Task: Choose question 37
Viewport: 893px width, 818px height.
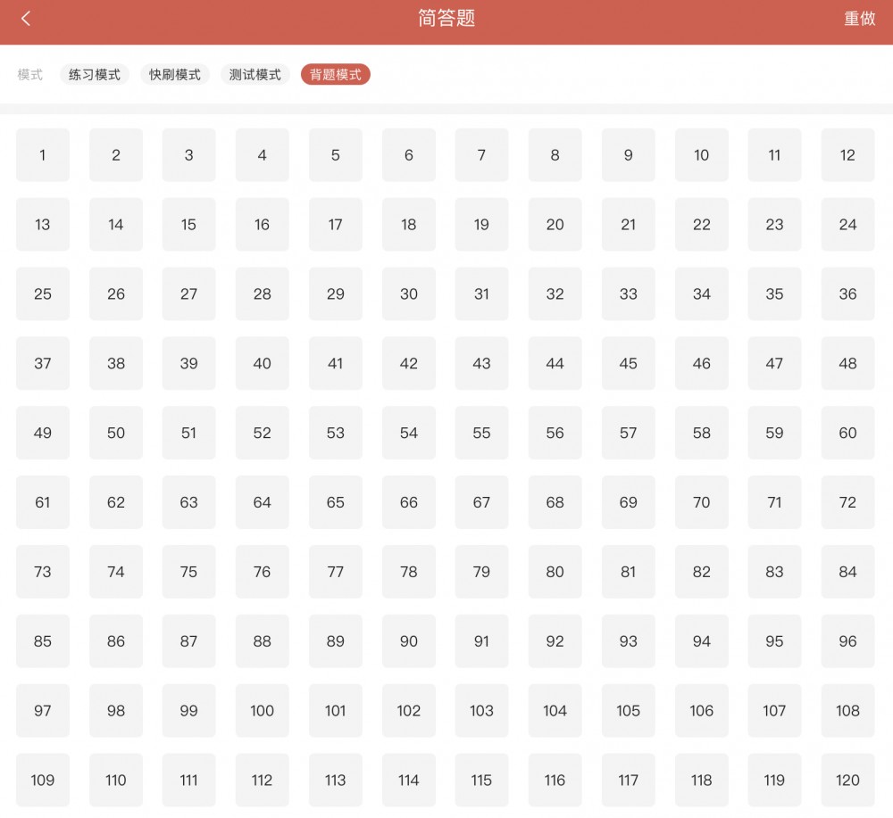Action: click(x=43, y=363)
